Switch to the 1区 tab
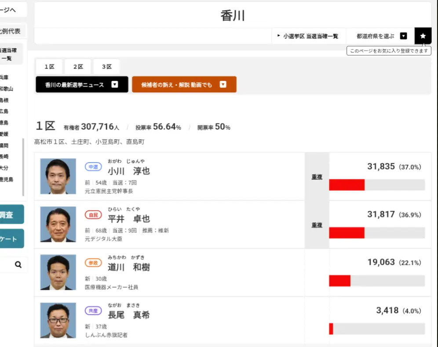 click(x=49, y=67)
